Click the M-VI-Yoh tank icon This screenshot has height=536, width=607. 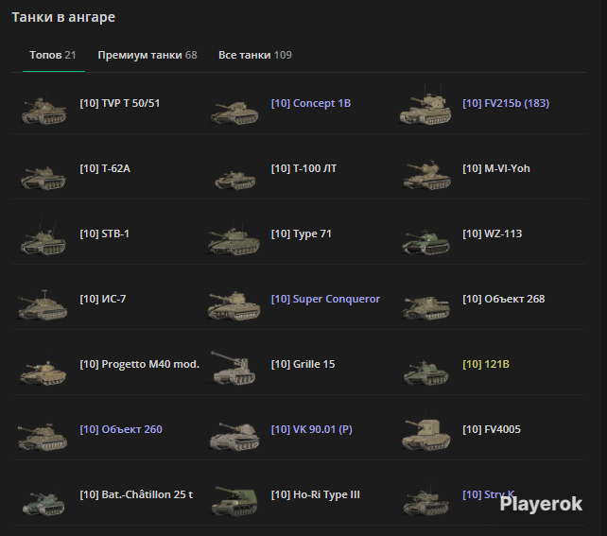point(426,176)
